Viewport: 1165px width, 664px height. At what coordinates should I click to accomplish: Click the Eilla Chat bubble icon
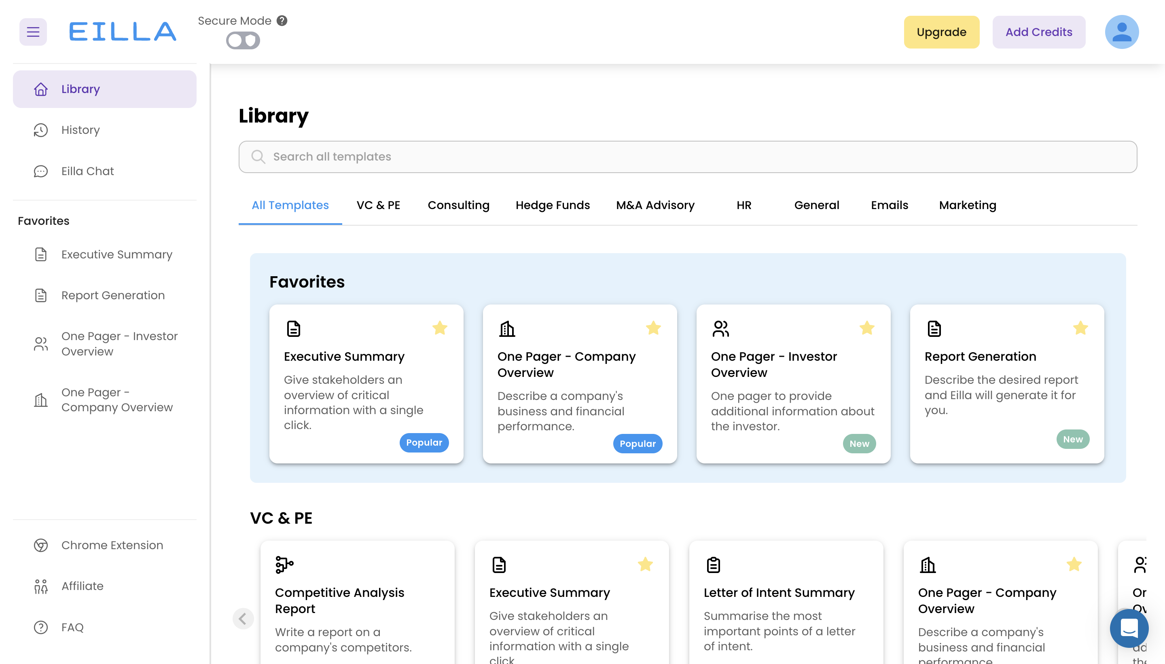coord(40,171)
